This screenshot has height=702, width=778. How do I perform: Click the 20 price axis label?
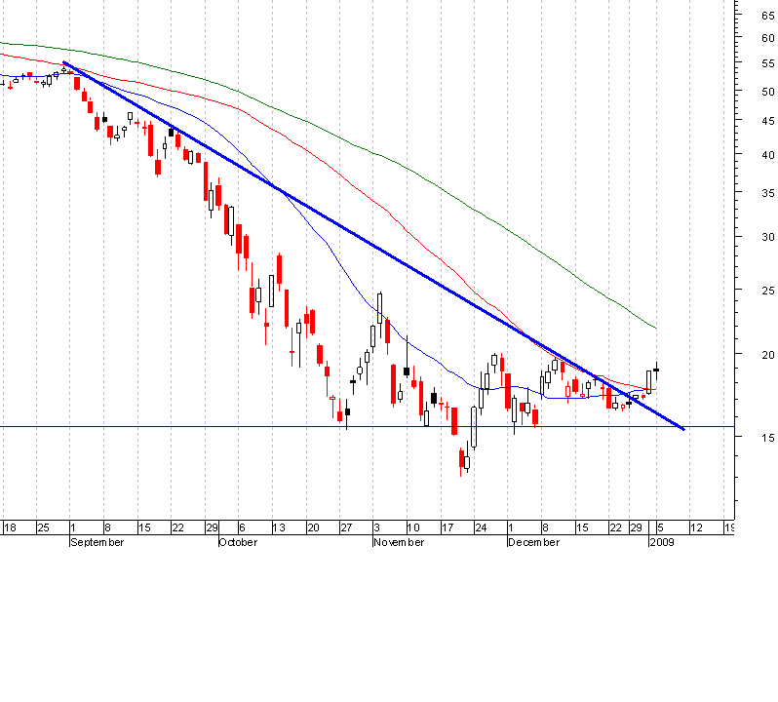768,355
